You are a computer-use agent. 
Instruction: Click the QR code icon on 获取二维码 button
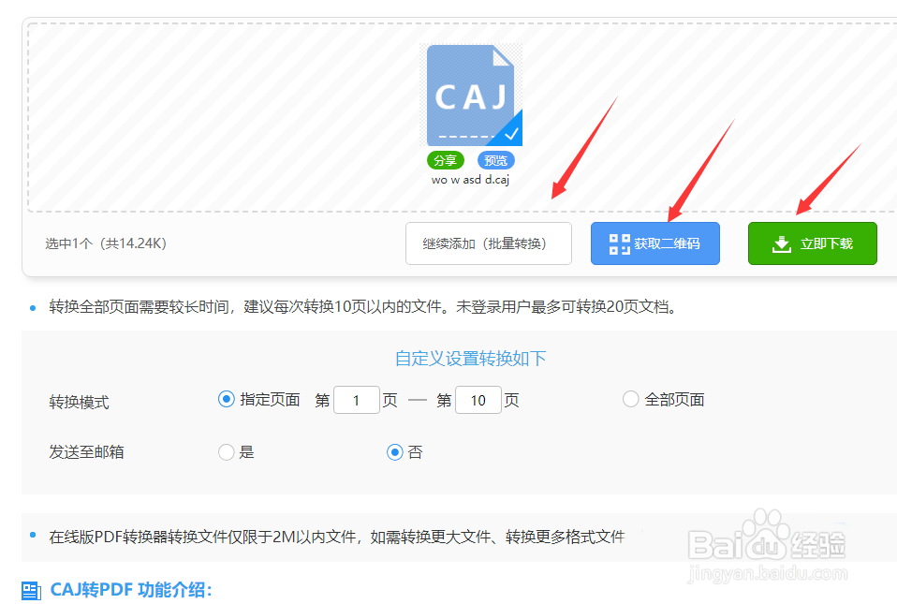(619, 243)
